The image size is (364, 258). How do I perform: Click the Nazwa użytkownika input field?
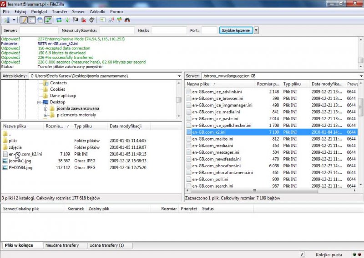click(117, 30)
